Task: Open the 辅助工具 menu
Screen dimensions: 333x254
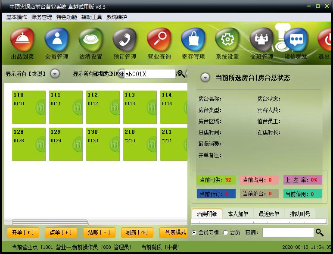Action: [x=92, y=17]
